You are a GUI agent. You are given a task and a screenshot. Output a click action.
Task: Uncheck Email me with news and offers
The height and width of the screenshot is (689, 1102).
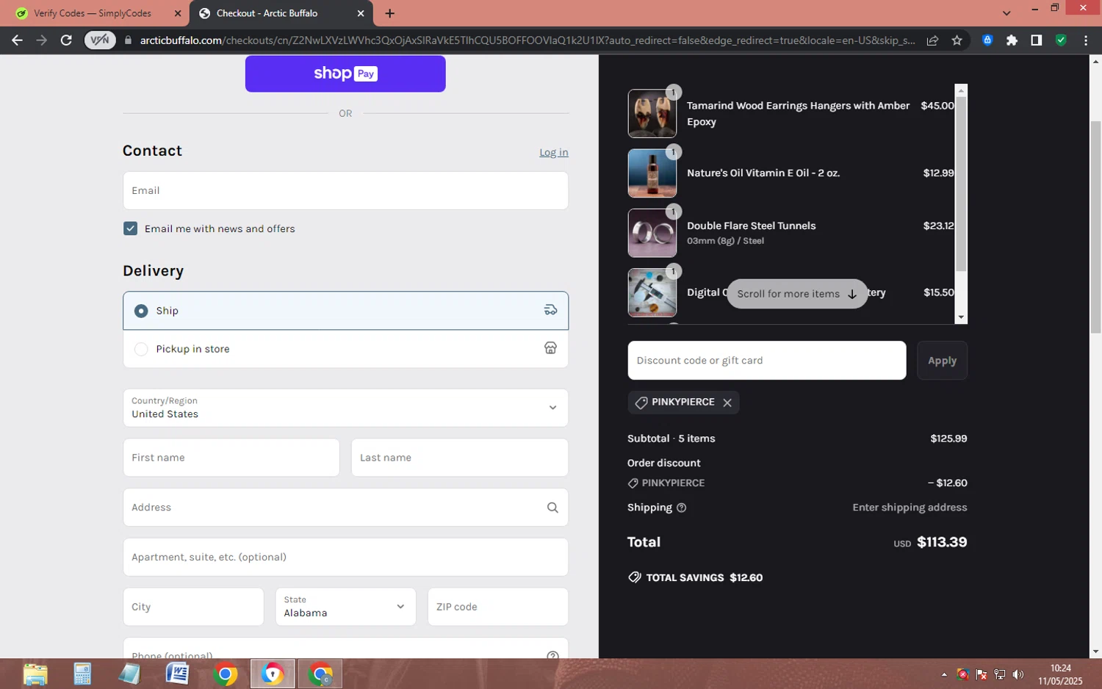pyautogui.click(x=131, y=228)
